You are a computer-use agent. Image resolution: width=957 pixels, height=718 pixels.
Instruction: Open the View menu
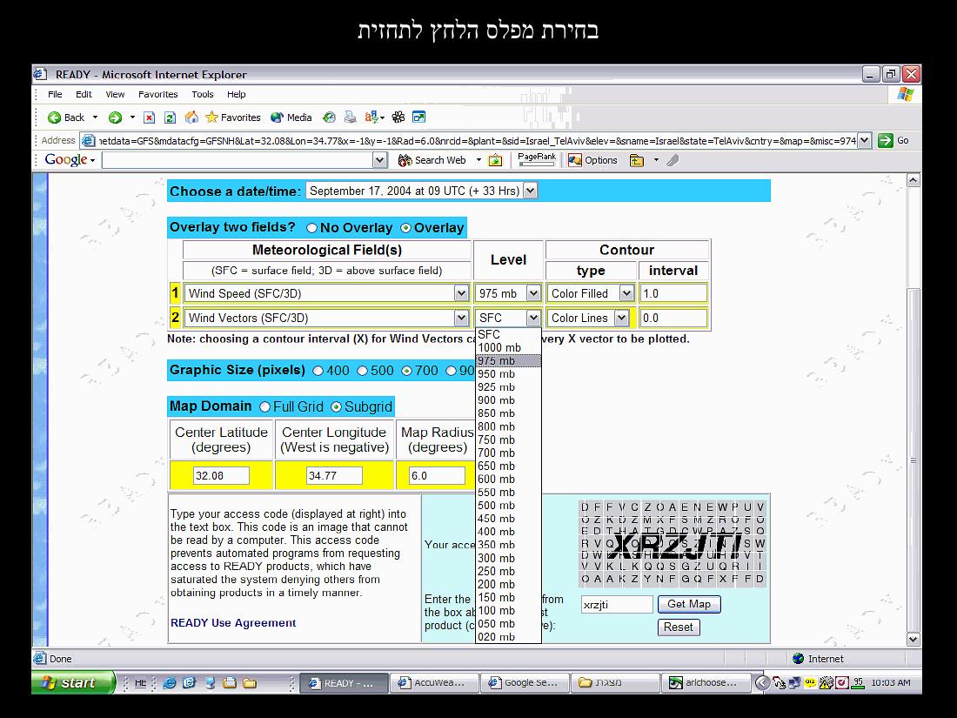coord(115,94)
